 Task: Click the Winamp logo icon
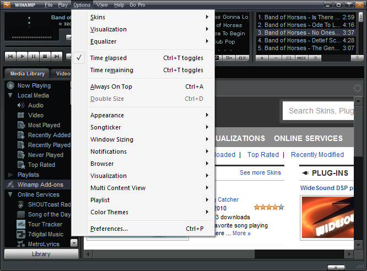pyautogui.click(x=7, y=4)
